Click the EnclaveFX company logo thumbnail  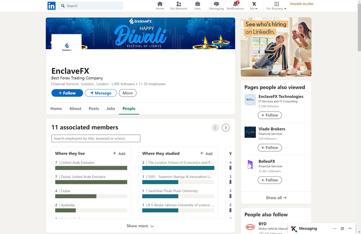pos(66,47)
